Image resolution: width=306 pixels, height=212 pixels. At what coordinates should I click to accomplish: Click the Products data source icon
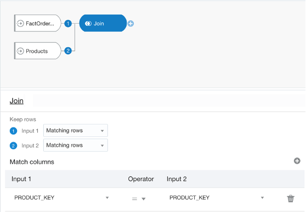(x=20, y=51)
